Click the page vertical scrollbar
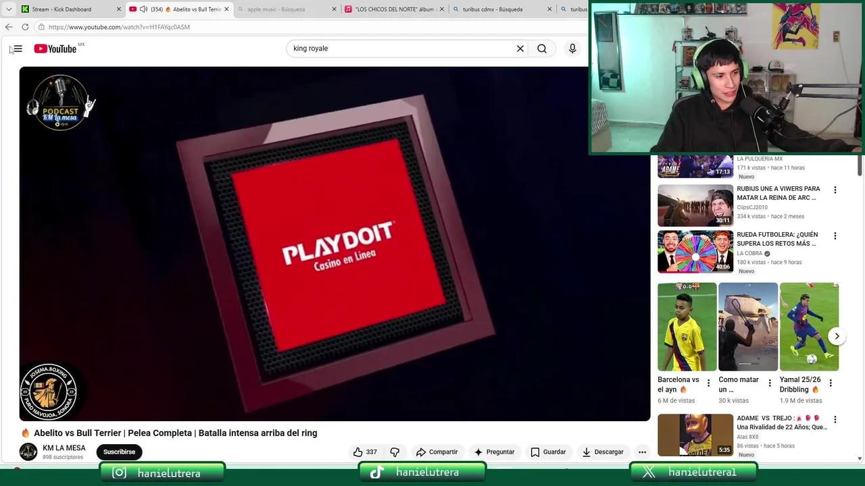This screenshot has width=865, height=486. click(860, 165)
